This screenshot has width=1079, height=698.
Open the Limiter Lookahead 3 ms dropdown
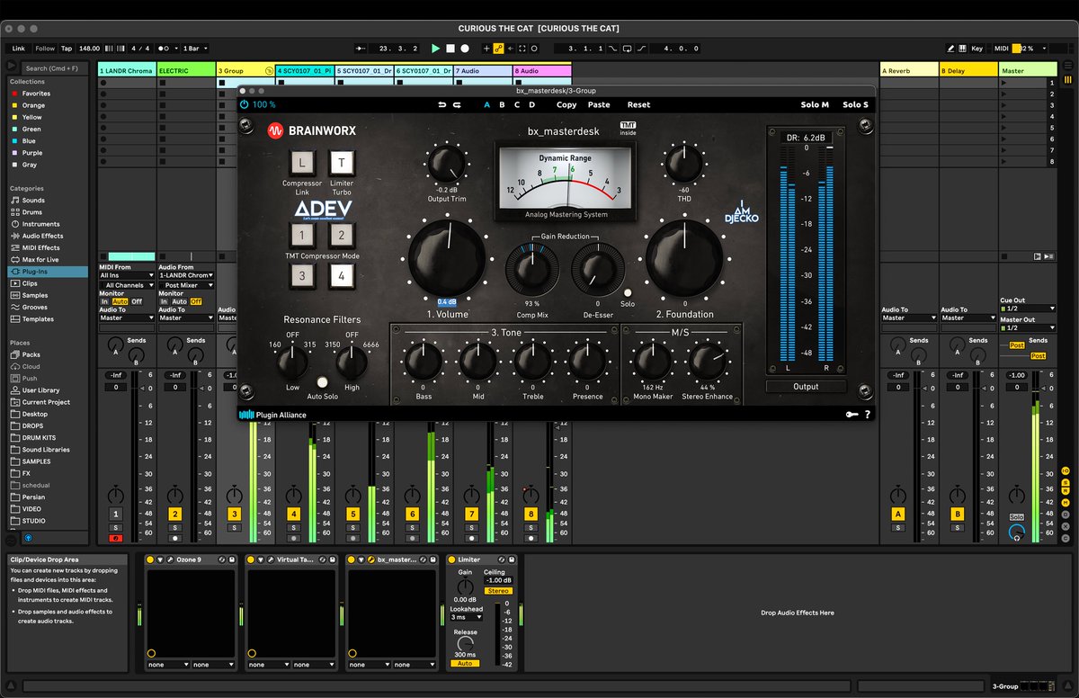point(467,617)
